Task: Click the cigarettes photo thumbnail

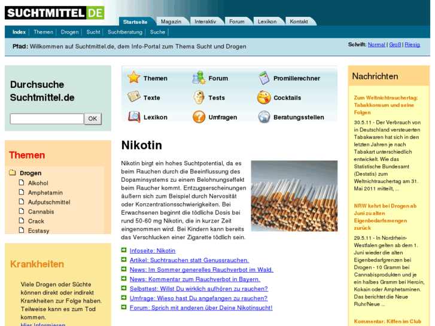Action: pos(294,196)
